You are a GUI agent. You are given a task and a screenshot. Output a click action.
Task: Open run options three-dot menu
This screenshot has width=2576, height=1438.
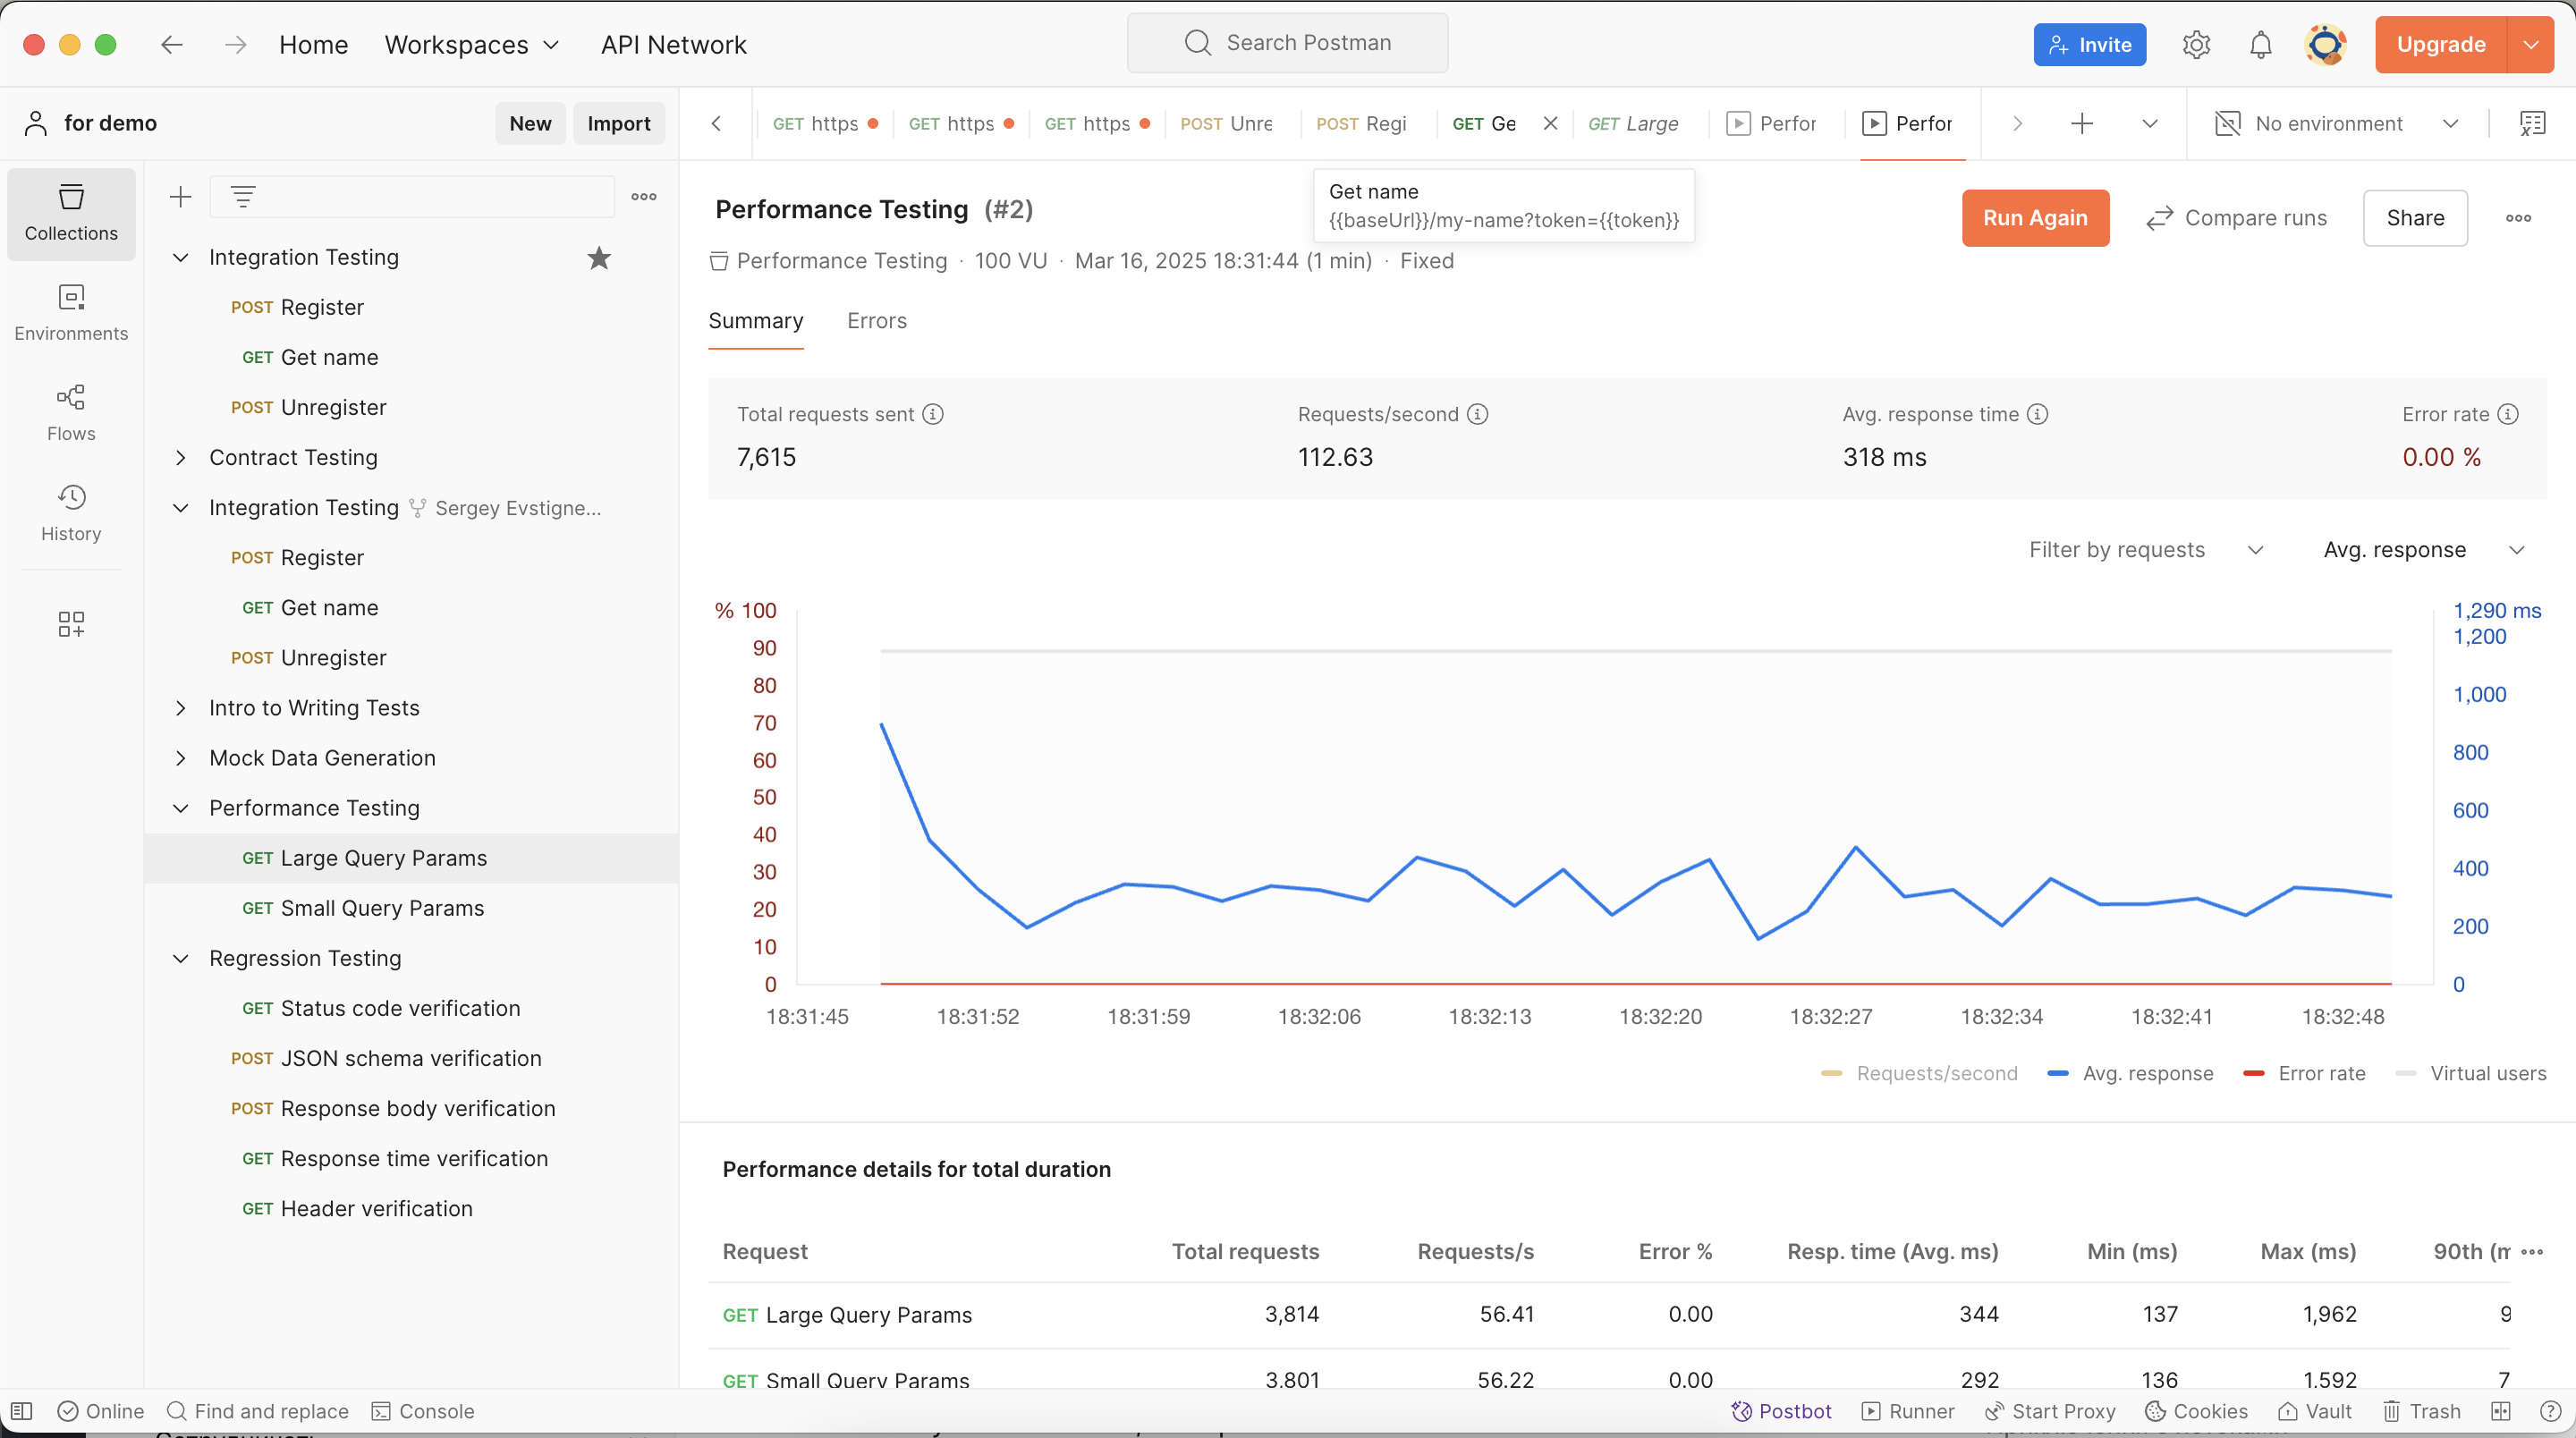coord(2518,218)
